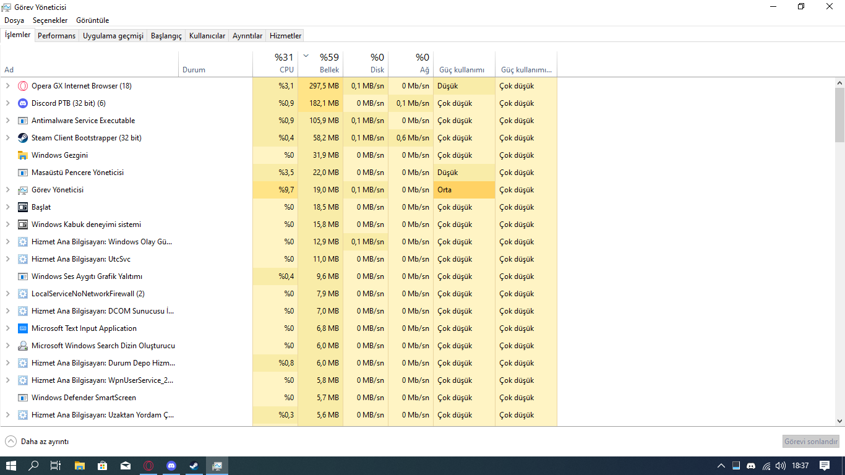Click the Görev Yöneticisi process icon

tap(23, 190)
